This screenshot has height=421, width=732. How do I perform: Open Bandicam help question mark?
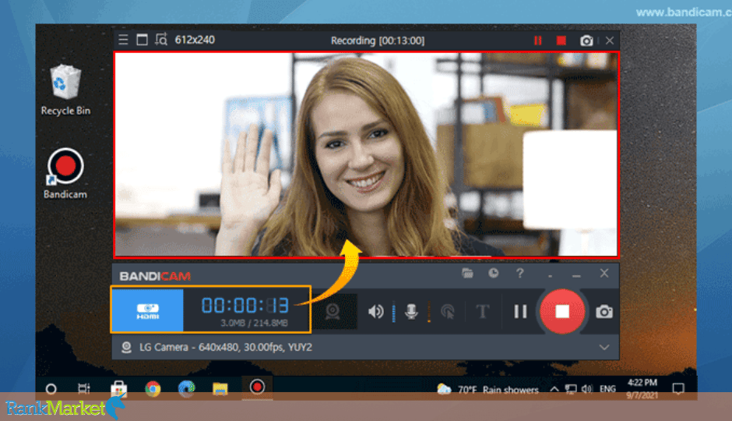(x=519, y=274)
